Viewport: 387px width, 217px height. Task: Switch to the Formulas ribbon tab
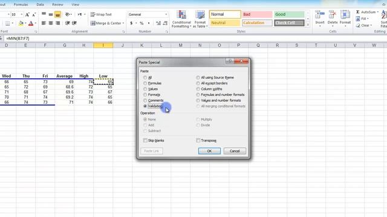(21, 4)
